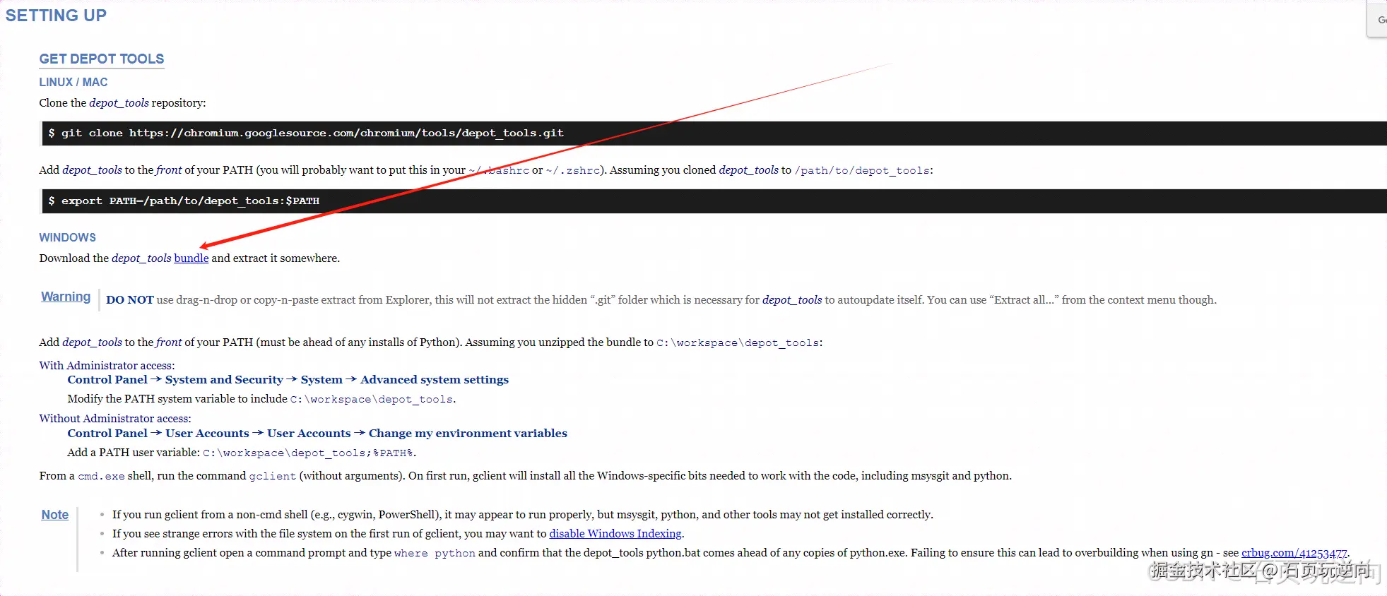Click the git clone depot_tools command block
Viewport: 1387px width, 596px height.
(714, 133)
